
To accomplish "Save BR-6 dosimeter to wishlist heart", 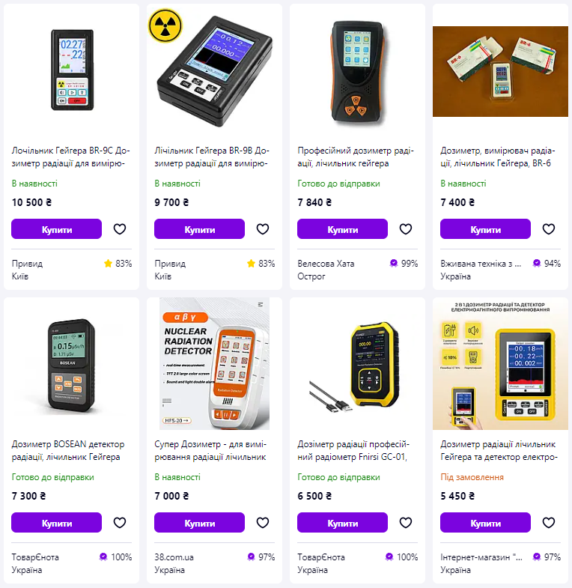I will (x=548, y=228).
